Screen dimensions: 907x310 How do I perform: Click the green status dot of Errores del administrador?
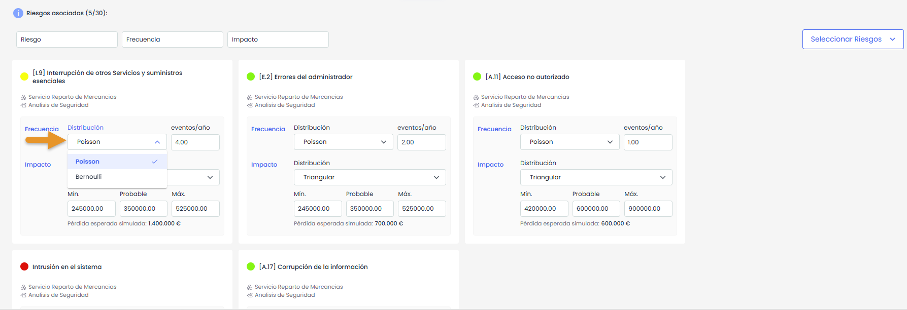click(x=251, y=76)
